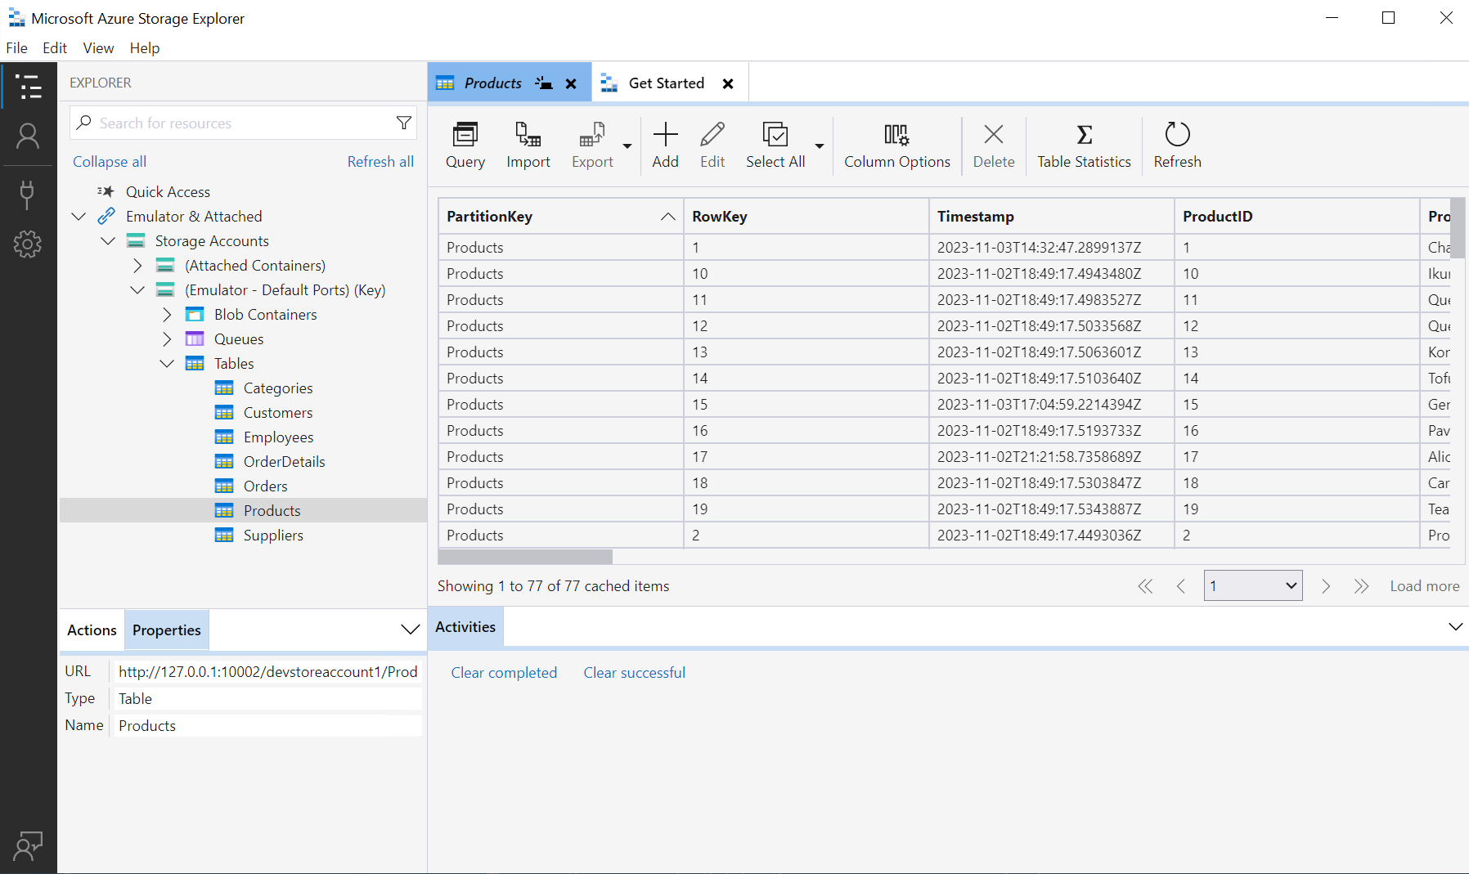The height and width of the screenshot is (874, 1469).
Task: Close the Products tab
Action: click(x=572, y=83)
